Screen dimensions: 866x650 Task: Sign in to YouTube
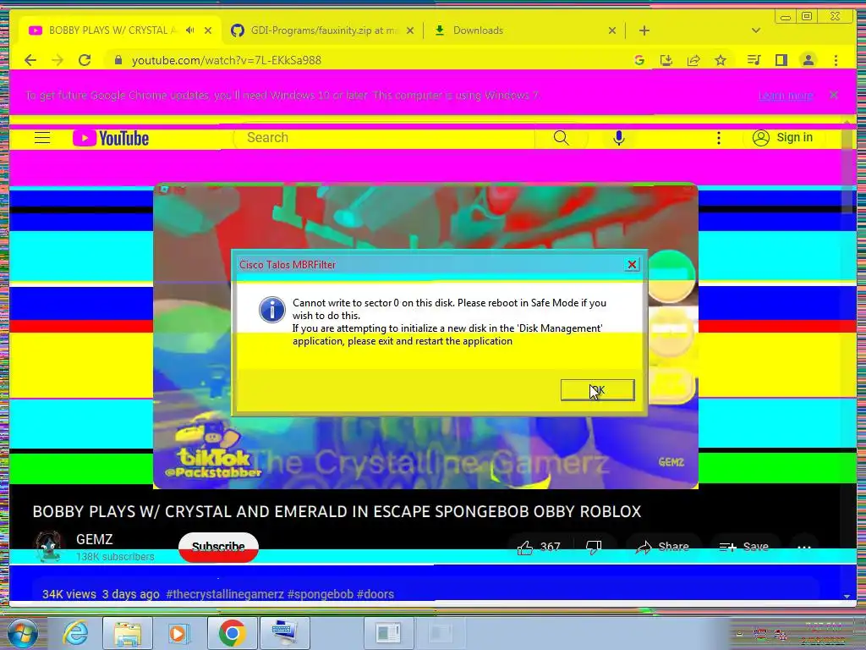[x=782, y=138]
